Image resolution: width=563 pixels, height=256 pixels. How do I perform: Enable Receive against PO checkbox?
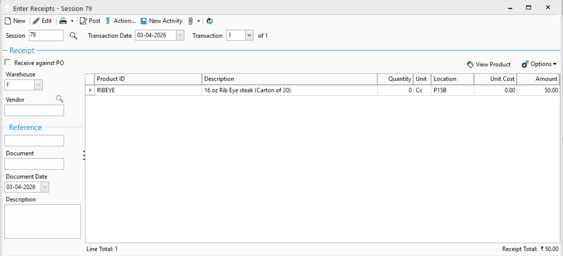click(x=8, y=62)
